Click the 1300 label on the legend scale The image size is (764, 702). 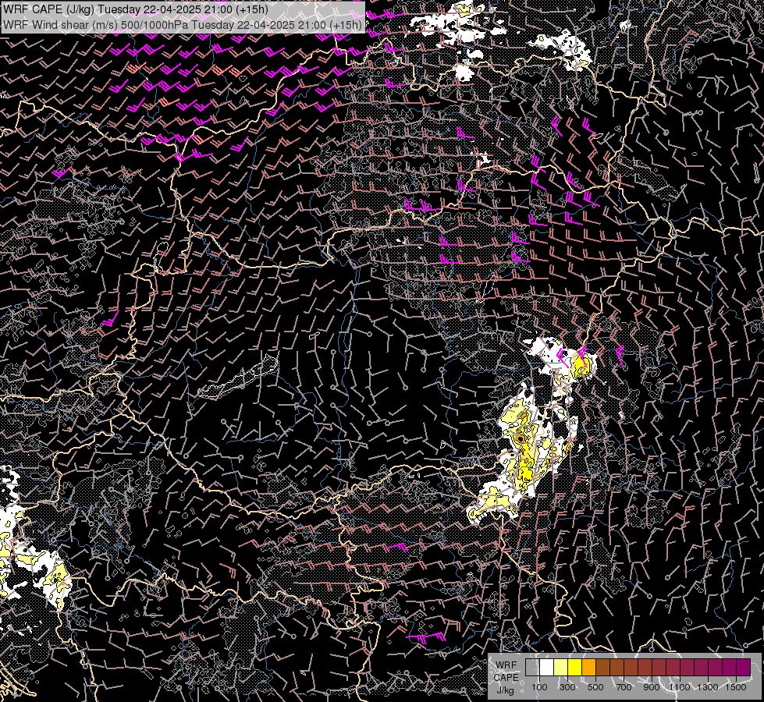(x=708, y=687)
